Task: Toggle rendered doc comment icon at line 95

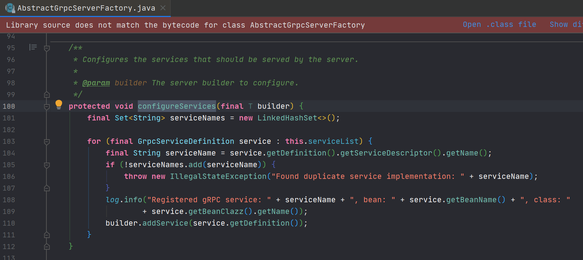Action: click(33, 47)
